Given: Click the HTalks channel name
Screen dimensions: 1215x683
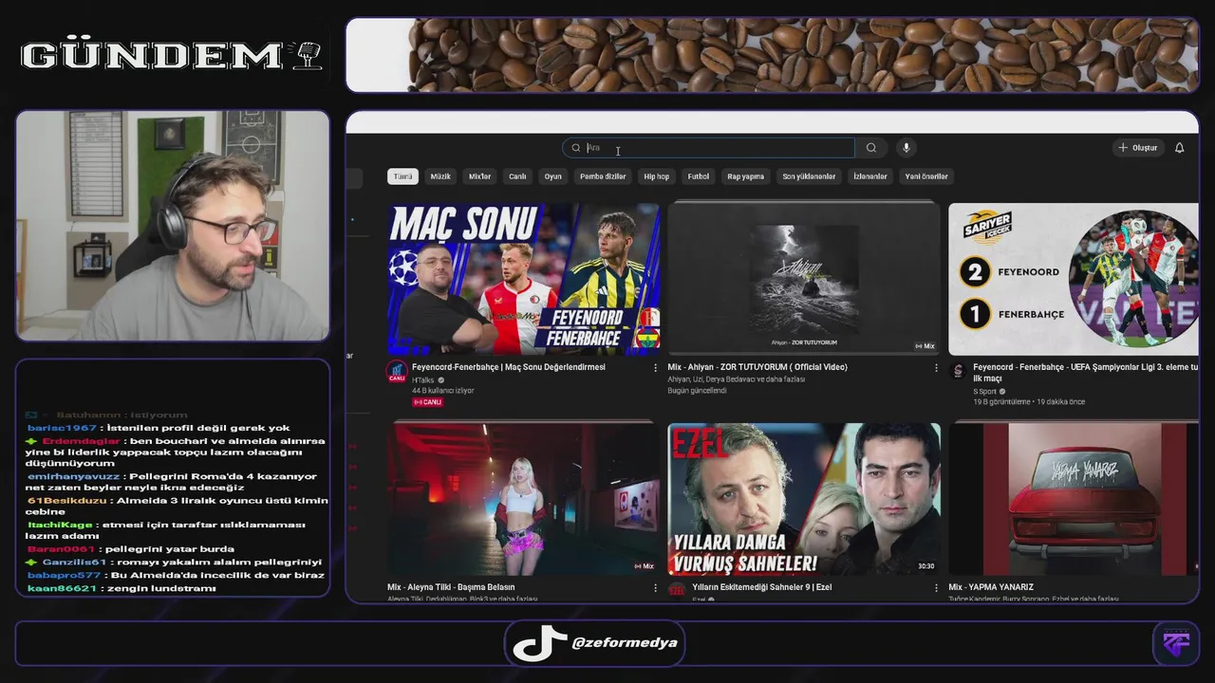Looking at the screenshot, I should tap(422, 379).
